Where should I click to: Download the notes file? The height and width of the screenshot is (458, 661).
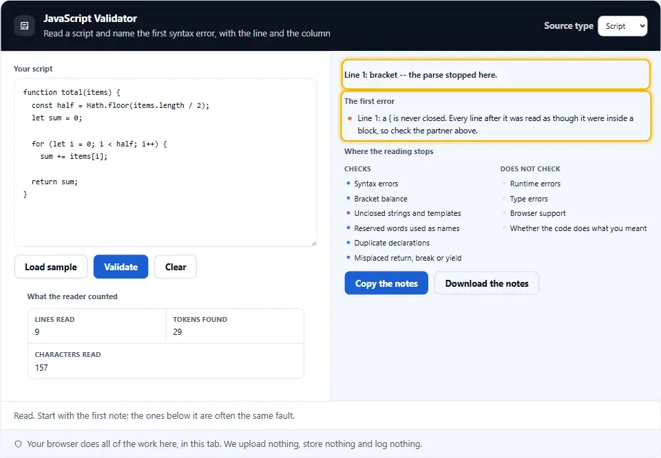point(487,283)
